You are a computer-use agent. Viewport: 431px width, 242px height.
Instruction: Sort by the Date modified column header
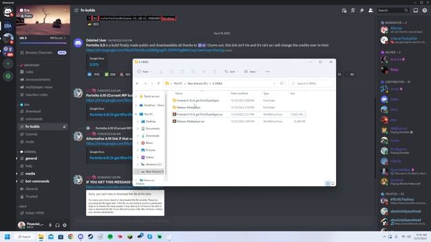[x=239, y=93]
